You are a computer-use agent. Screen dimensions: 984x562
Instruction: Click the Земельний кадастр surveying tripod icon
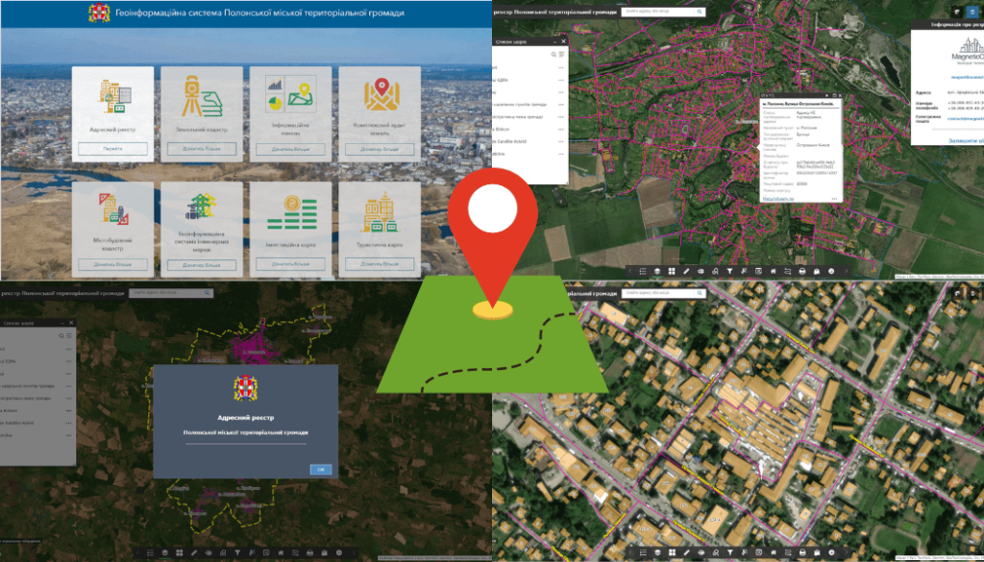202,97
